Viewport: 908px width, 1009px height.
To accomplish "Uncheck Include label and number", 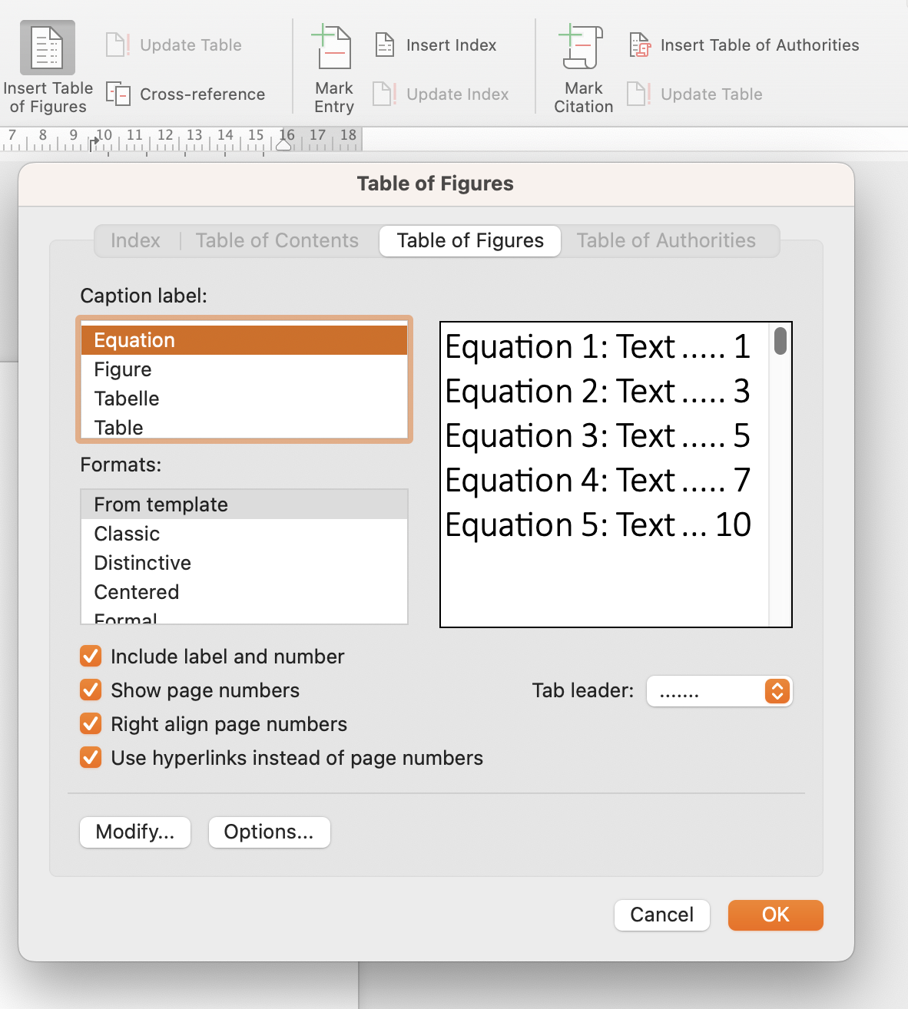I will point(91,657).
